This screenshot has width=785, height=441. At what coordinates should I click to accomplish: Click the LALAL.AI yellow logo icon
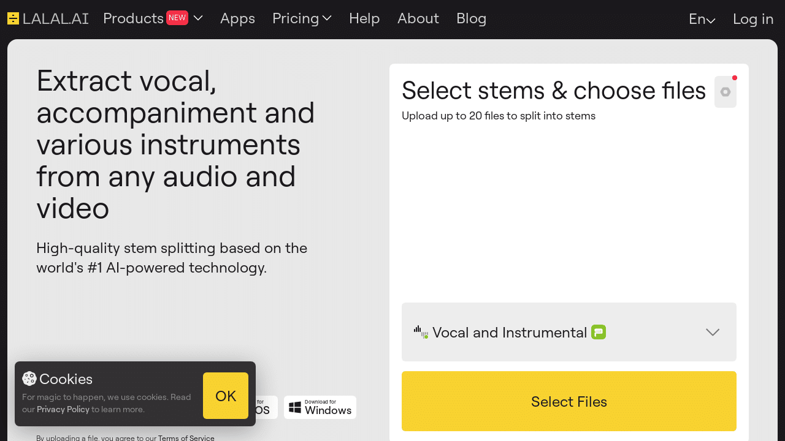[x=13, y=18]
